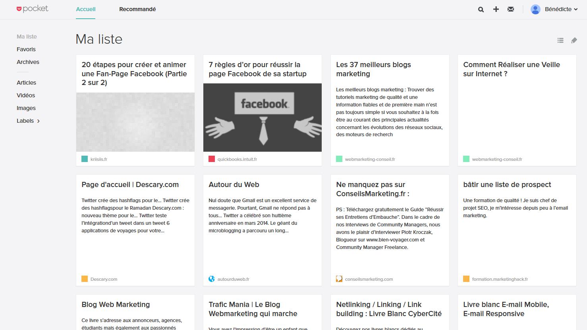
Task: Expand the Labels chevron in sidebar
Action: coord(39,121)
